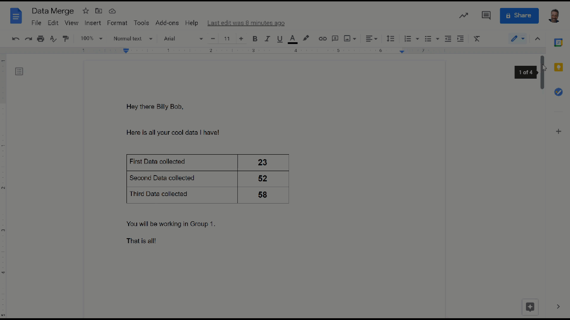The image size is (570, 320).
Task: Open the Tools menu
Action: (x=141, y=23)
